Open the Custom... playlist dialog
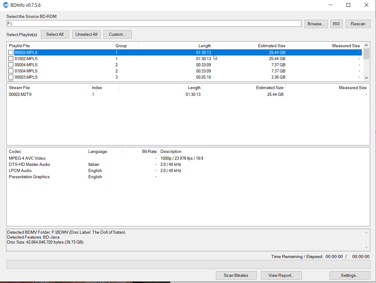 (x=117, y=34)
